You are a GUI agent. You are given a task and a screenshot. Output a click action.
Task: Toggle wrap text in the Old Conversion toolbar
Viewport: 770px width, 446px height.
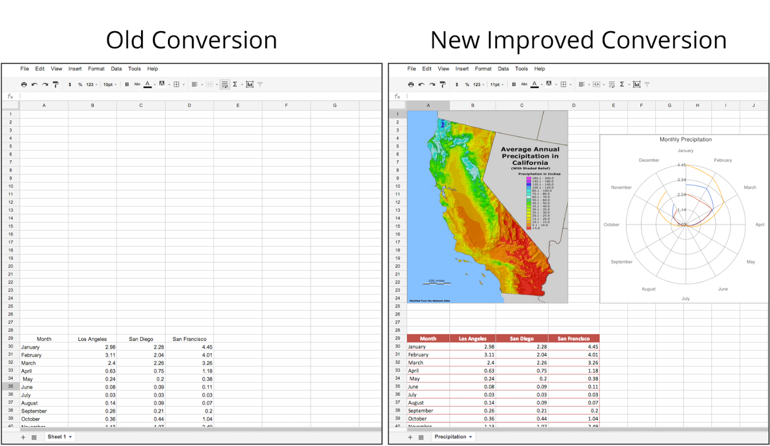point(224,84)
